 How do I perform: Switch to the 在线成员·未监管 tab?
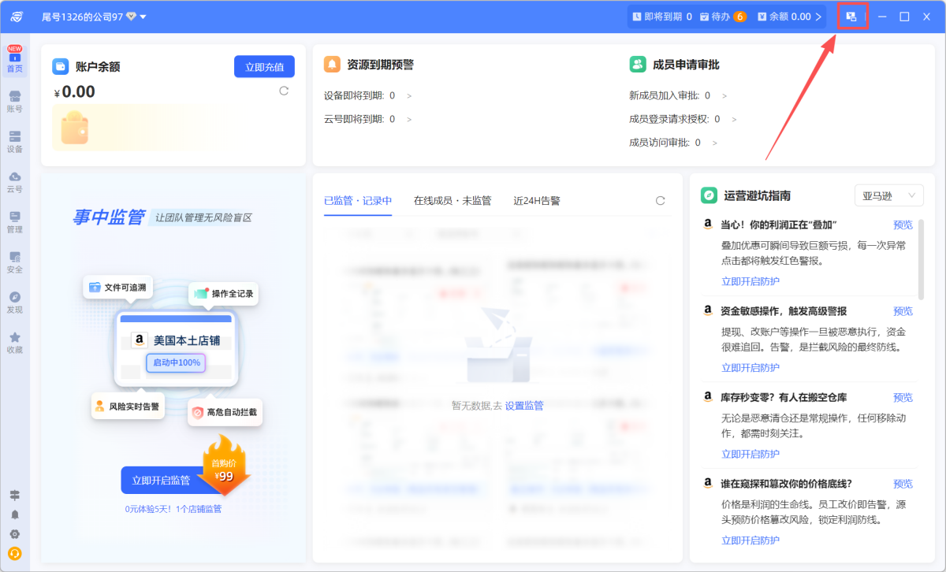tap(452, 200)
